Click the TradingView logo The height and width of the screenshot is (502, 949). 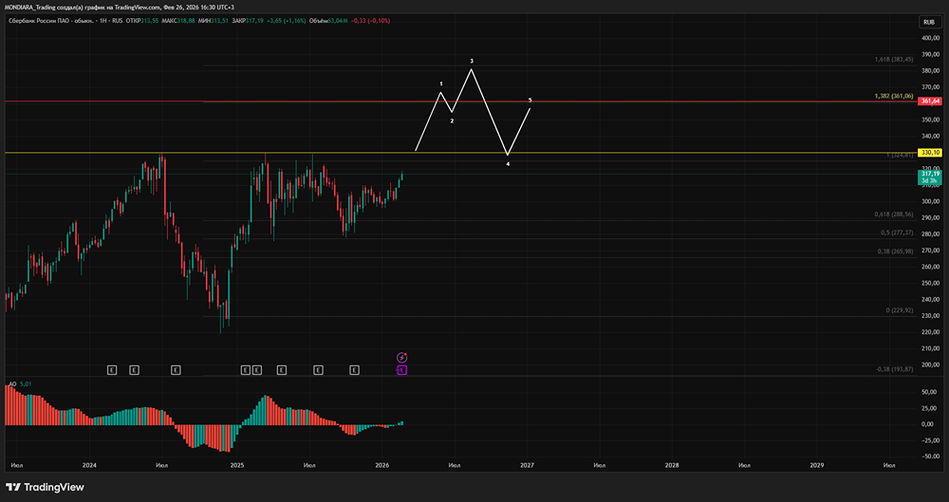coord(45,487)
